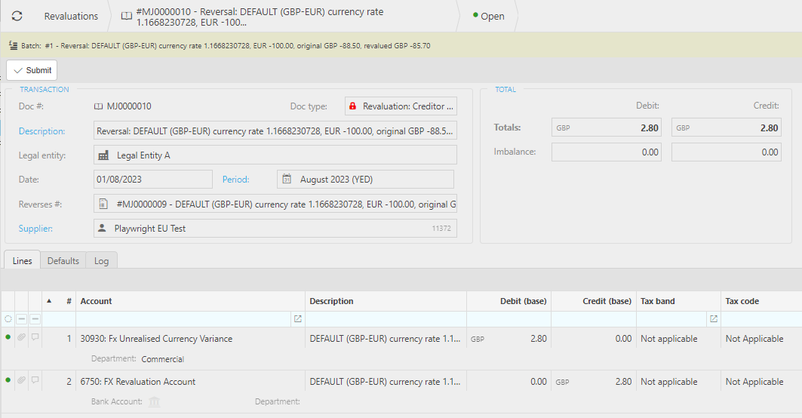
Task: Click the Tax code column filter box
Action: 761,318
